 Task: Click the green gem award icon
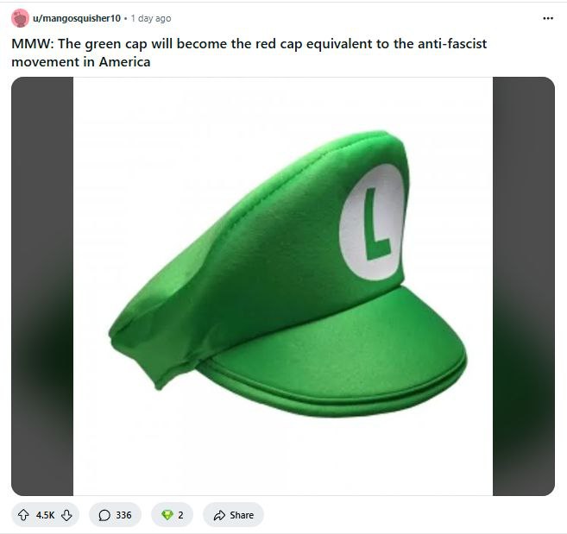(x=167, y=515)
